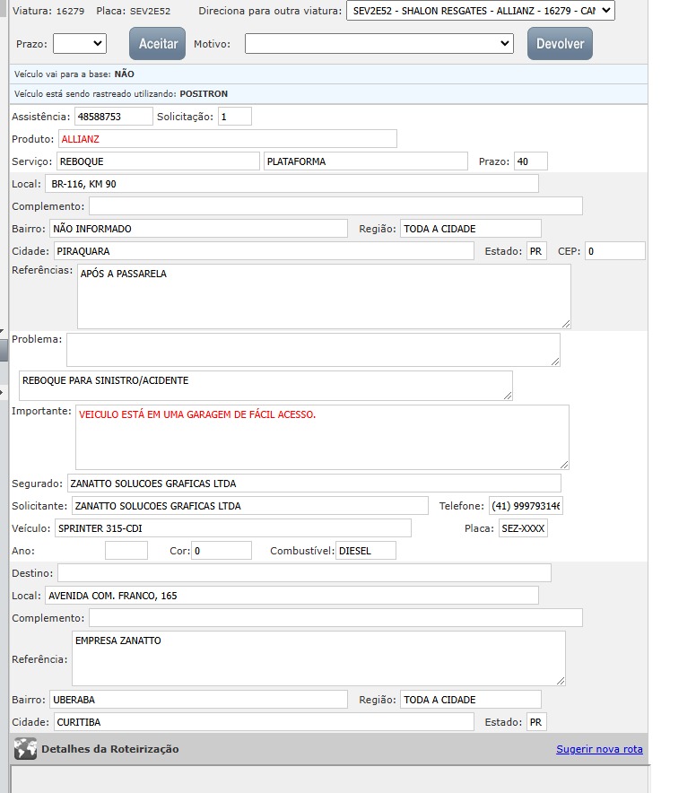Click the globe icon beside Detalhes da Roteirização
696x793 pixels.
pos(25,749)
